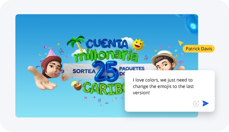Open the emoji reaction picker
The image size is (229, 132).
tap(196, 103)
